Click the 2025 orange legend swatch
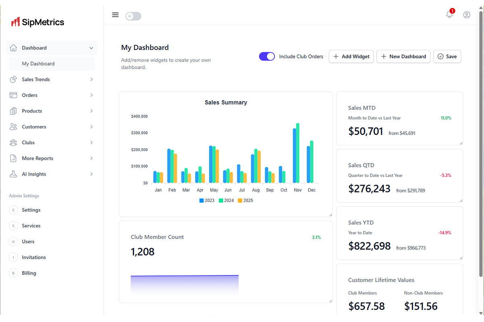The image size is (484, 322). (x=240, y=200)
